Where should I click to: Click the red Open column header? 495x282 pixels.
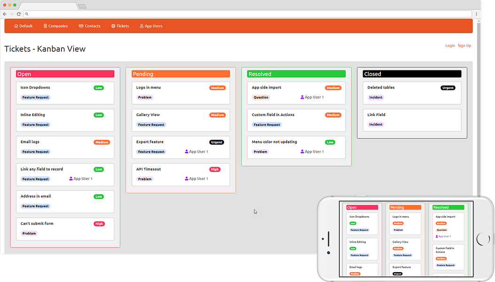(65, 74)
